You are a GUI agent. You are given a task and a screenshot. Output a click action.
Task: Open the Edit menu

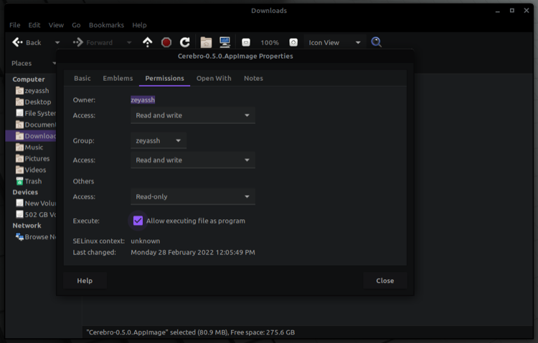pyautogui.click(x=34, y=25)
